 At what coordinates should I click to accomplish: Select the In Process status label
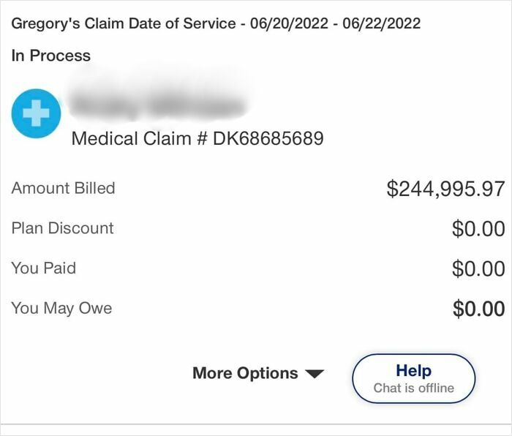pos(51,56)
